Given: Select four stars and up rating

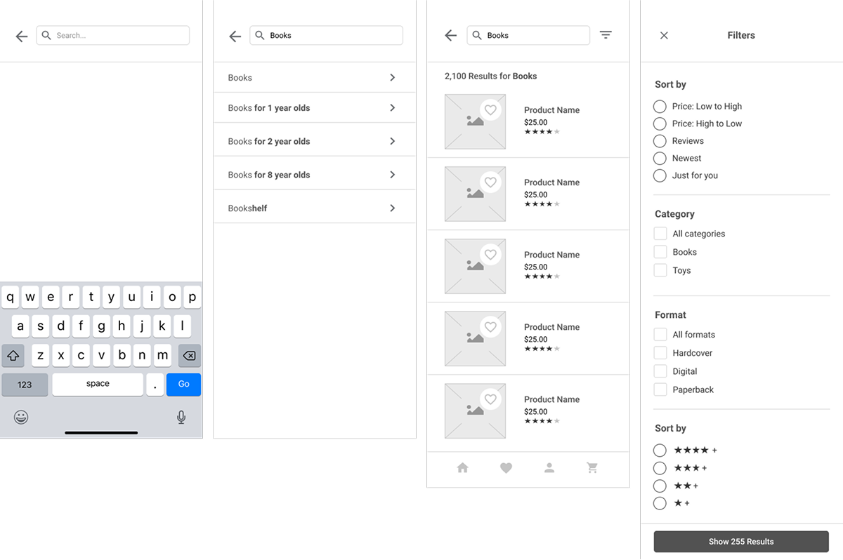Looking at the screenshot, I should pos(660,451).
